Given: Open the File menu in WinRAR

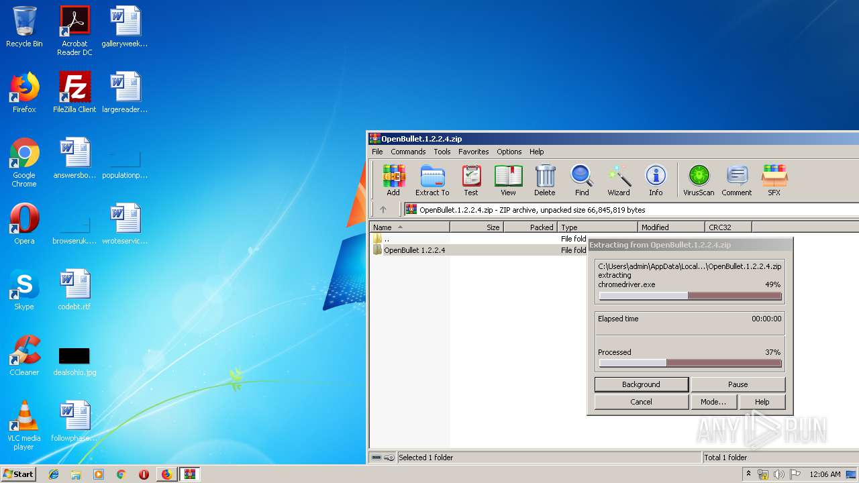Looking at the screenshot, I should [x=377, y=152].
